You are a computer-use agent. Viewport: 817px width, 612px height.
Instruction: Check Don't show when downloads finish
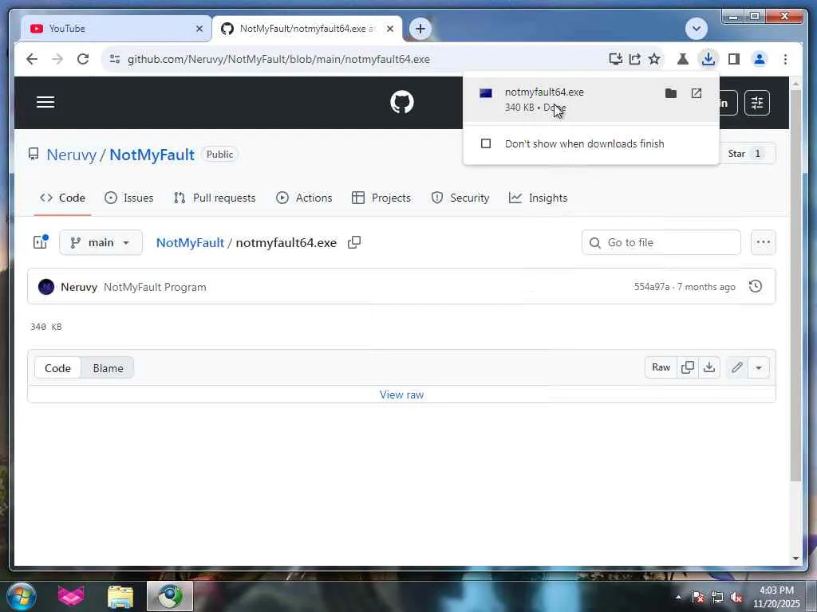(x=486, y=143)
